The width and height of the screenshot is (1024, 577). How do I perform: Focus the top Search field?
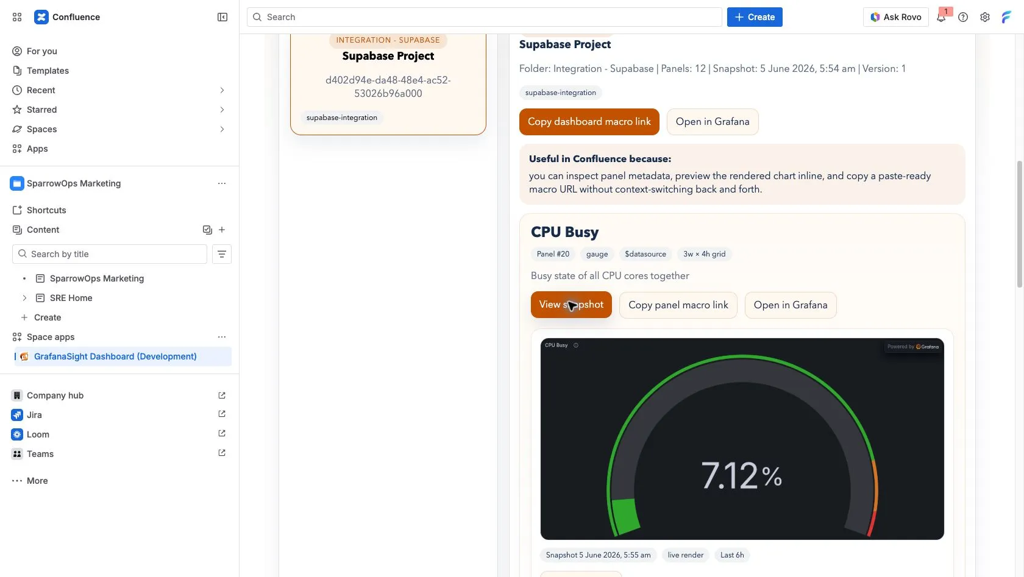[x=485, y=17]
